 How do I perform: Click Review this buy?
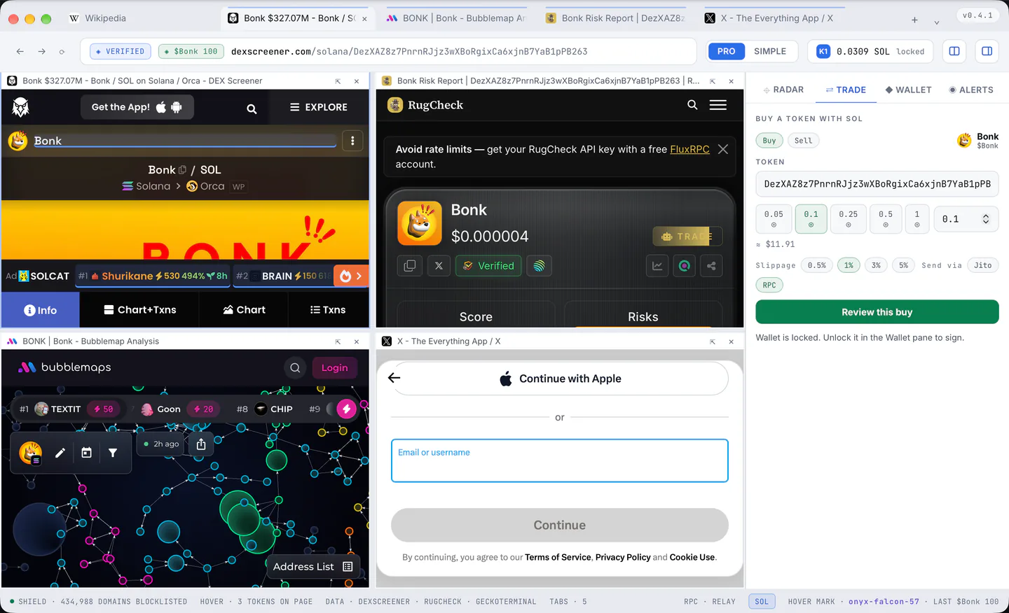tap(877, 312)
